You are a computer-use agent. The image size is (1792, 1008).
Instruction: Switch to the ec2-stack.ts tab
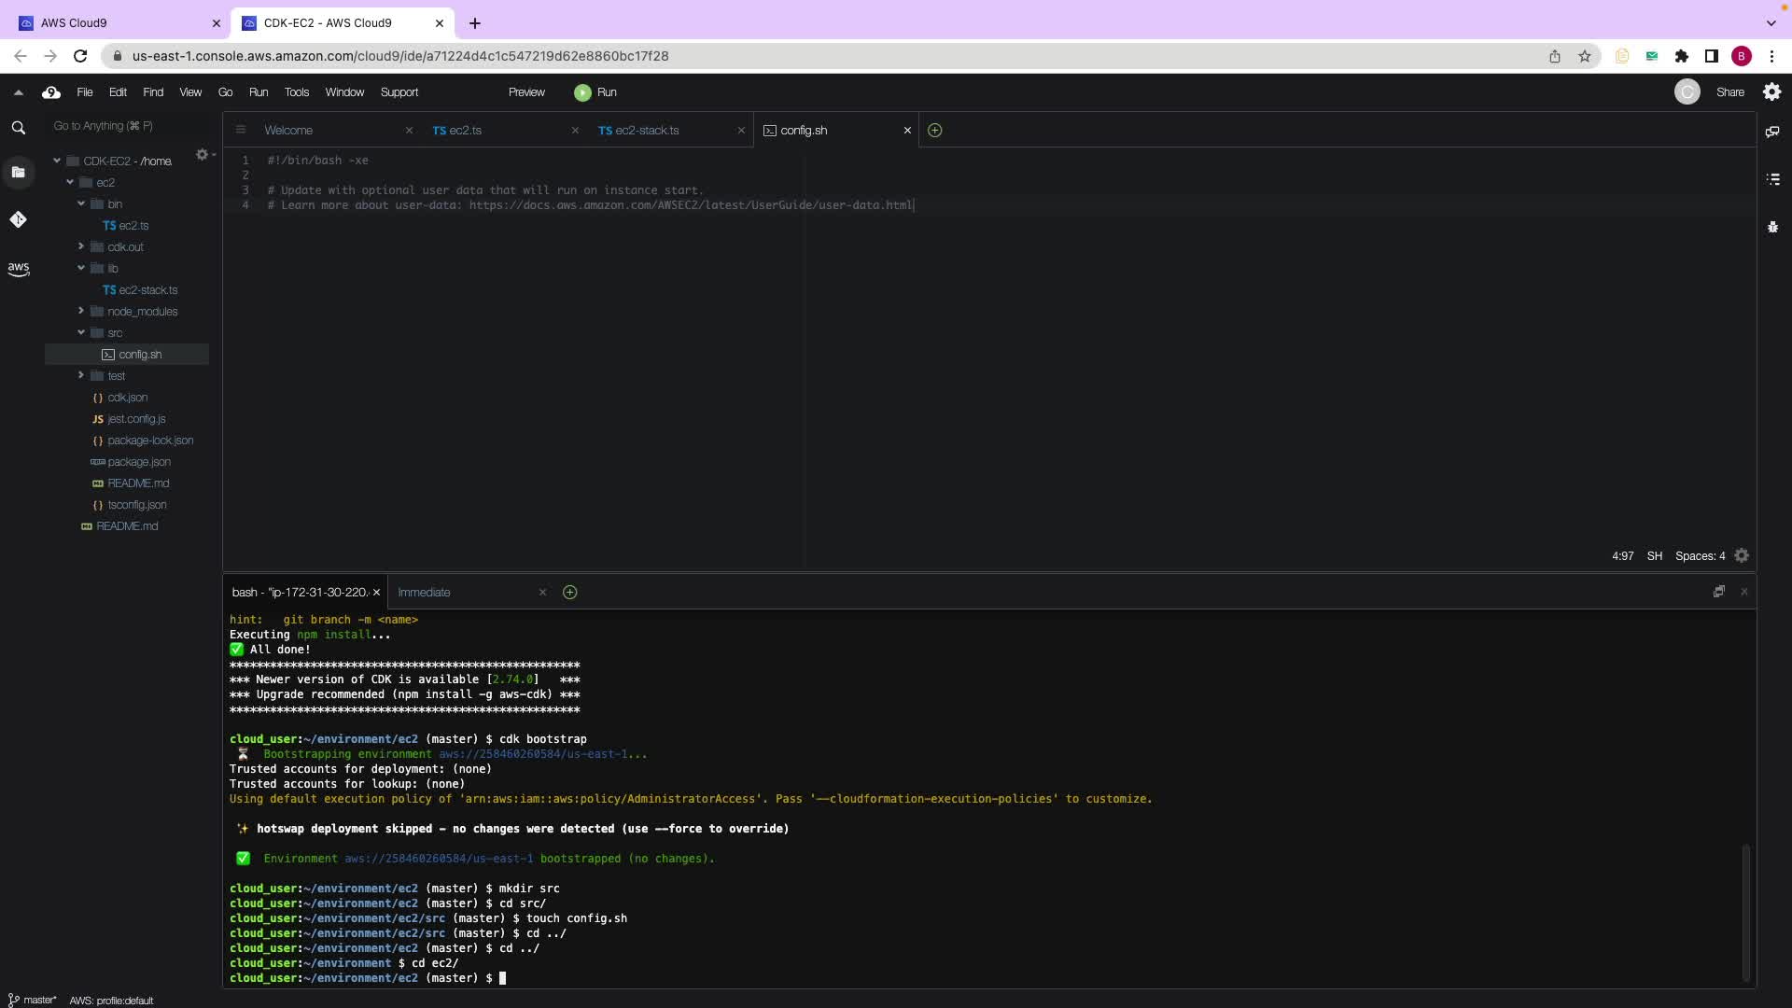tap(646, 131)
